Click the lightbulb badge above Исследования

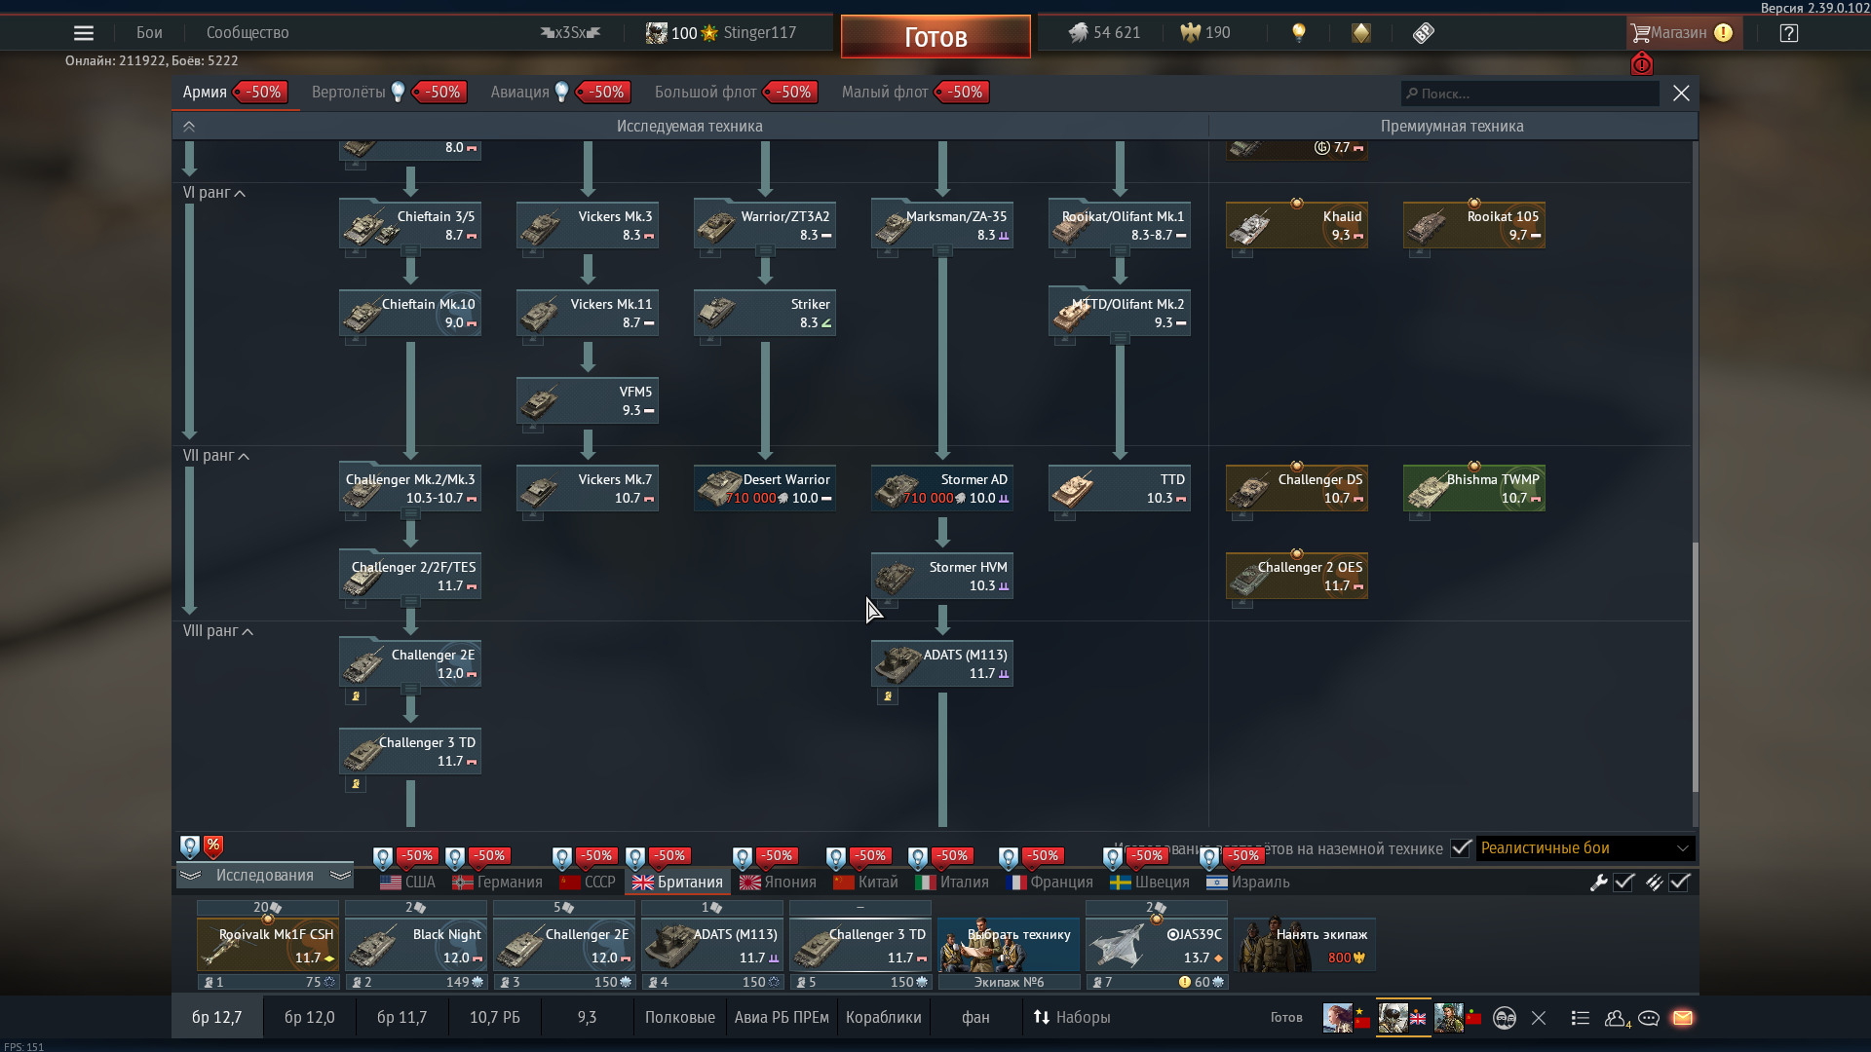tap(190, 846)
